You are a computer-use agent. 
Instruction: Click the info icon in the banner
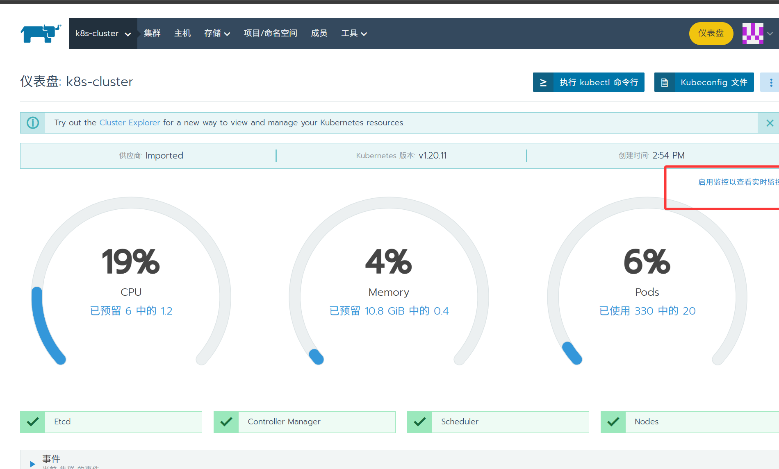click(33, 122)
